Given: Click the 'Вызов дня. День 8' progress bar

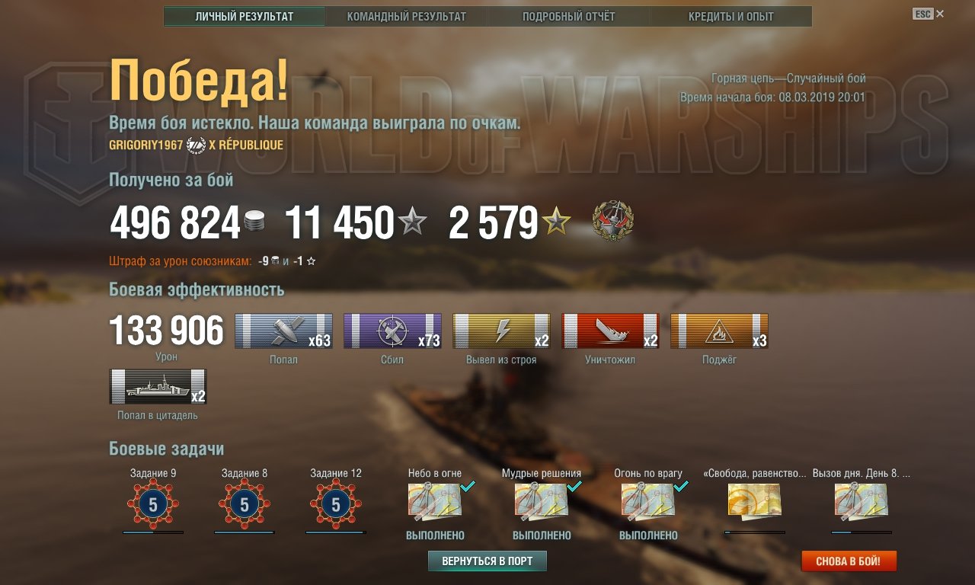Looking at the screenshot, I should [862, 532].
